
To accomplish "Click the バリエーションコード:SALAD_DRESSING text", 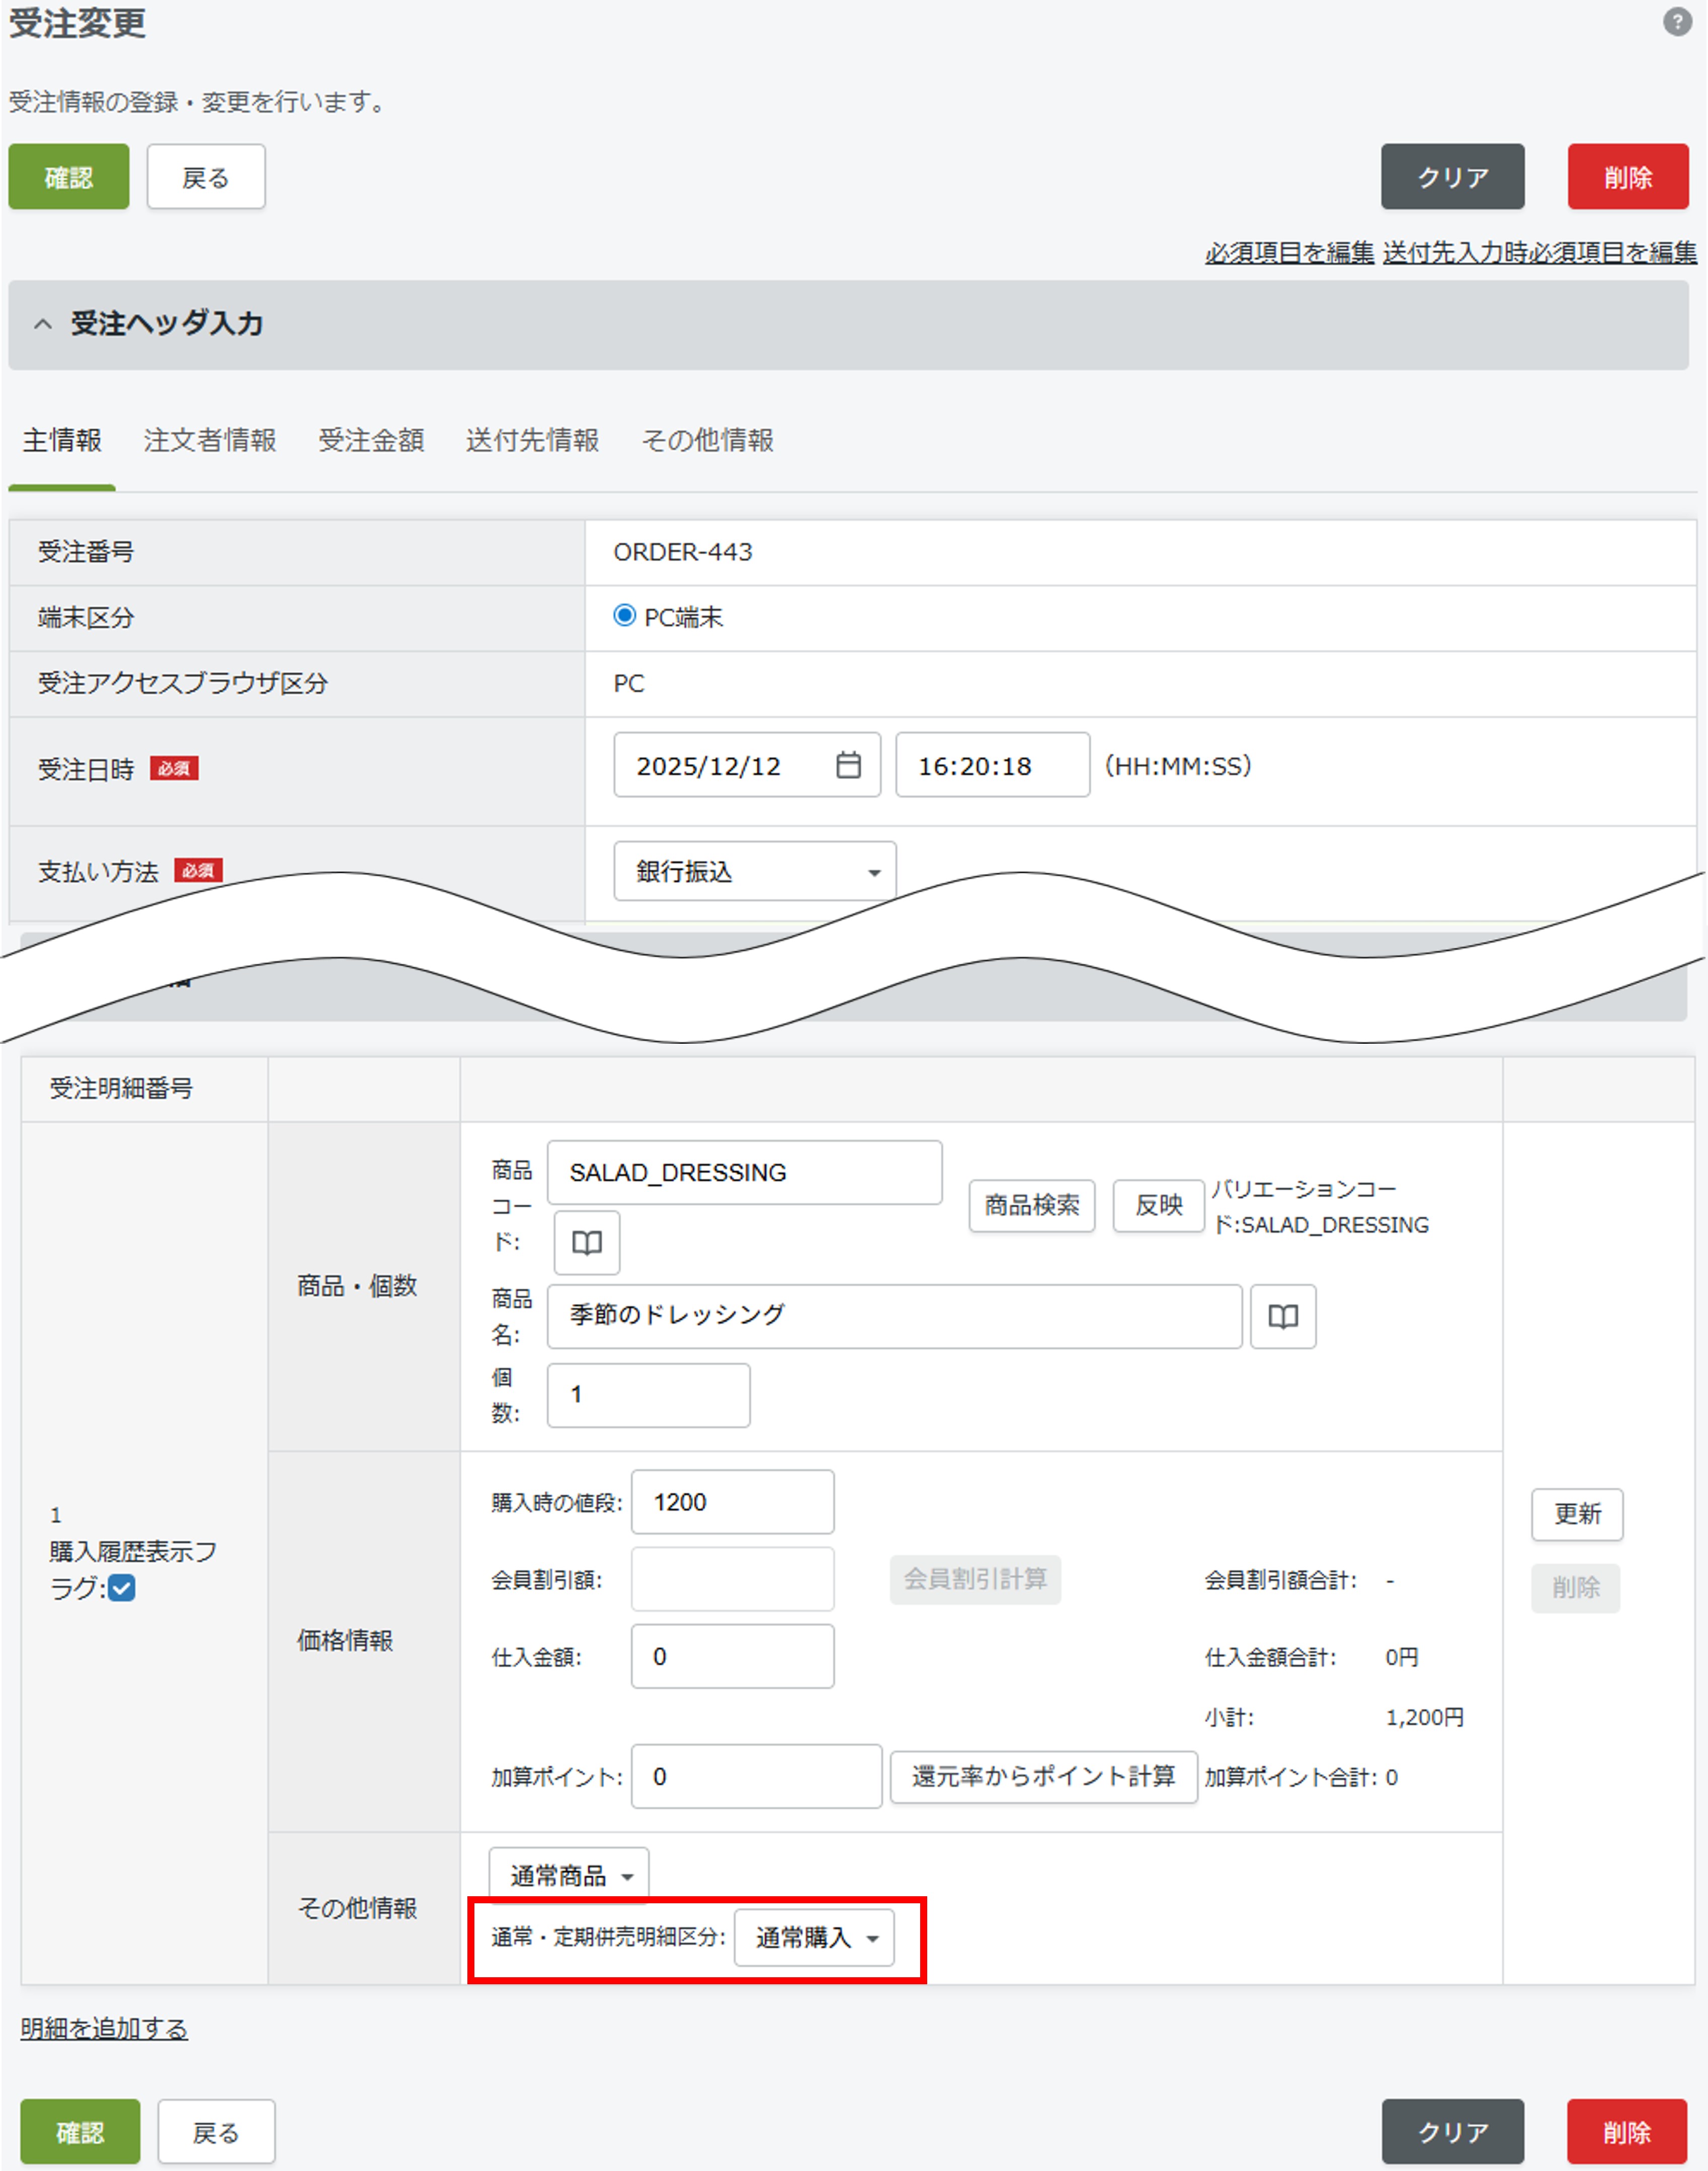I will [1321, 1208].
